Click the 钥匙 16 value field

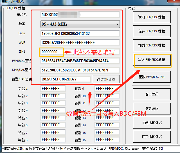tap(107, 140)
